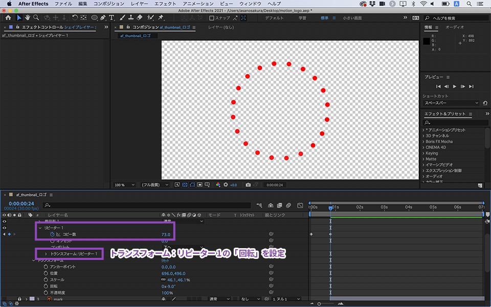
Task: Expand the mark layer row
Action: pos(26,299)
